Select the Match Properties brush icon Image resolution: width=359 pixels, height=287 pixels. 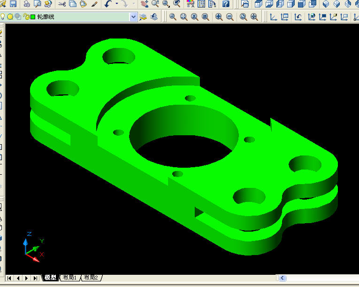click(94, 4)
